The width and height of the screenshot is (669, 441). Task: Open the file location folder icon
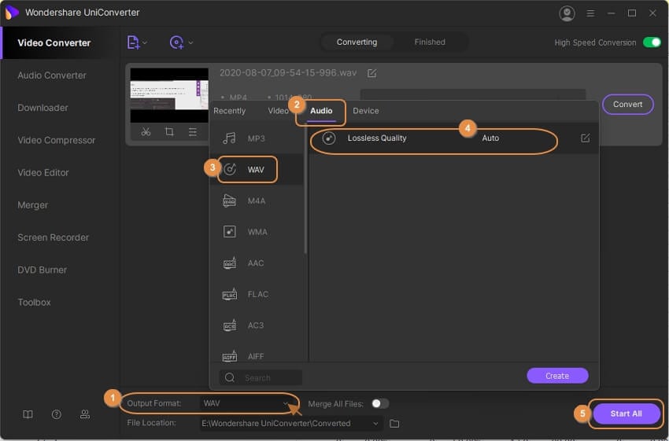click(394, 424)
